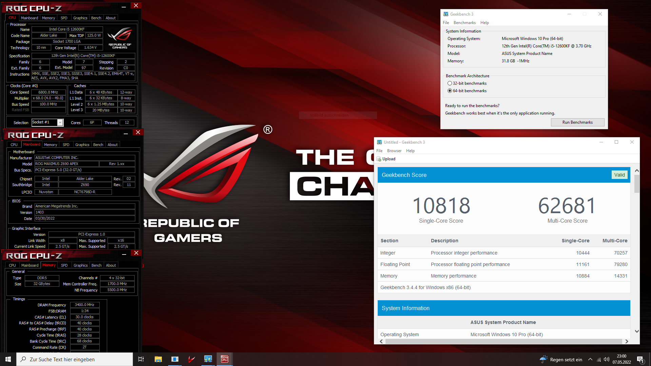Maximize the Untitled Geekbench 3 window
The image size is (651, 366).
pyautogui.click(x=616, y=142)
